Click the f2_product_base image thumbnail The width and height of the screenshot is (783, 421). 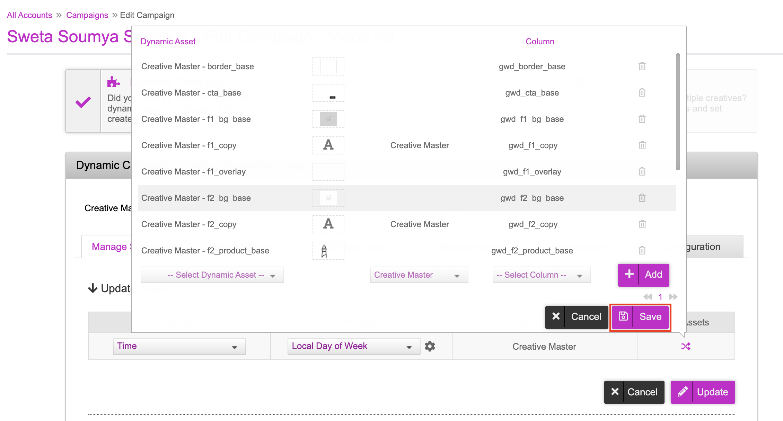328,251
